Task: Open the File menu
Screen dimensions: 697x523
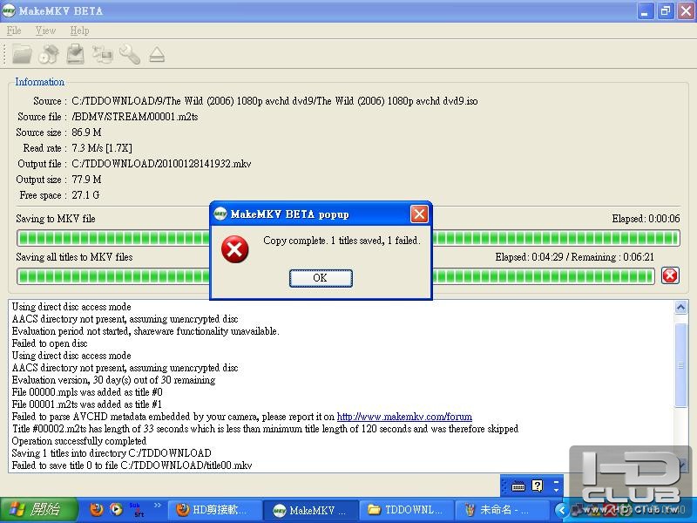Action: coord(14,31)
